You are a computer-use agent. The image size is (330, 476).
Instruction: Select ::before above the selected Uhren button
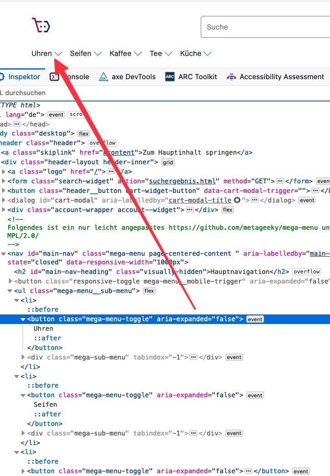click(43, 309)
